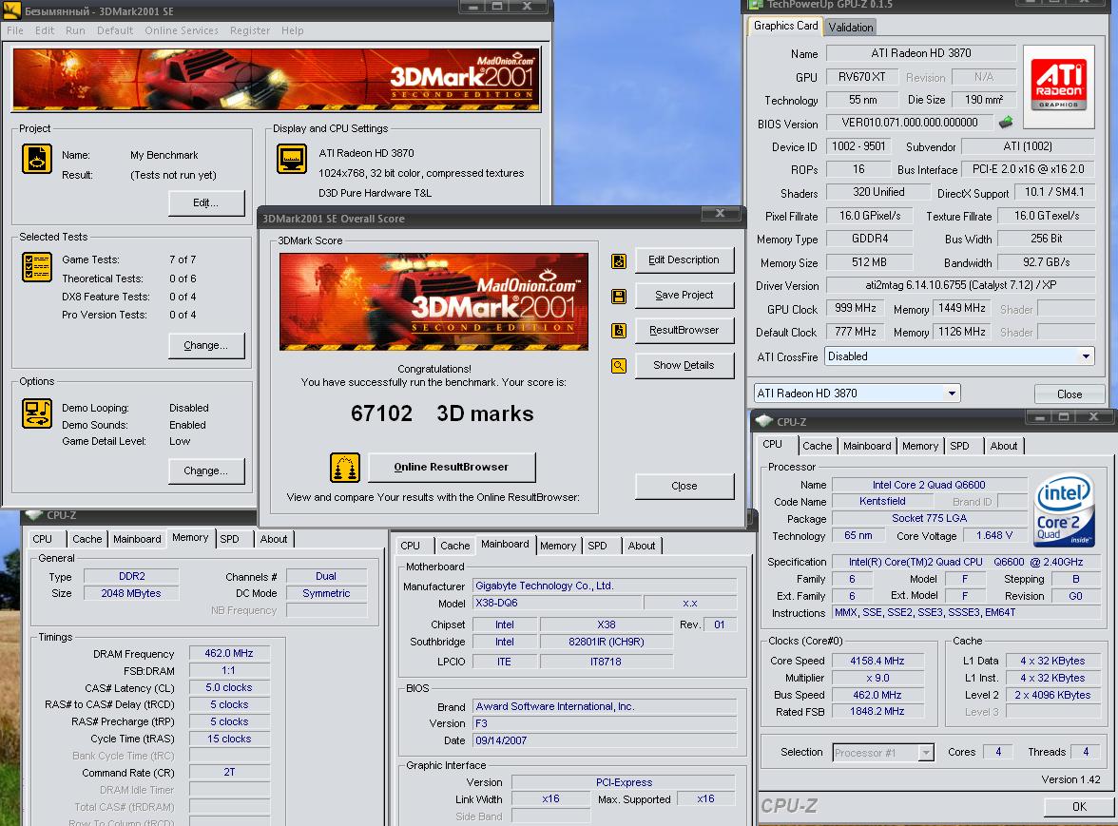This screenshot has height=826, width=1118.
Task: Open the Default menu
Action: (x=115, y=30)
